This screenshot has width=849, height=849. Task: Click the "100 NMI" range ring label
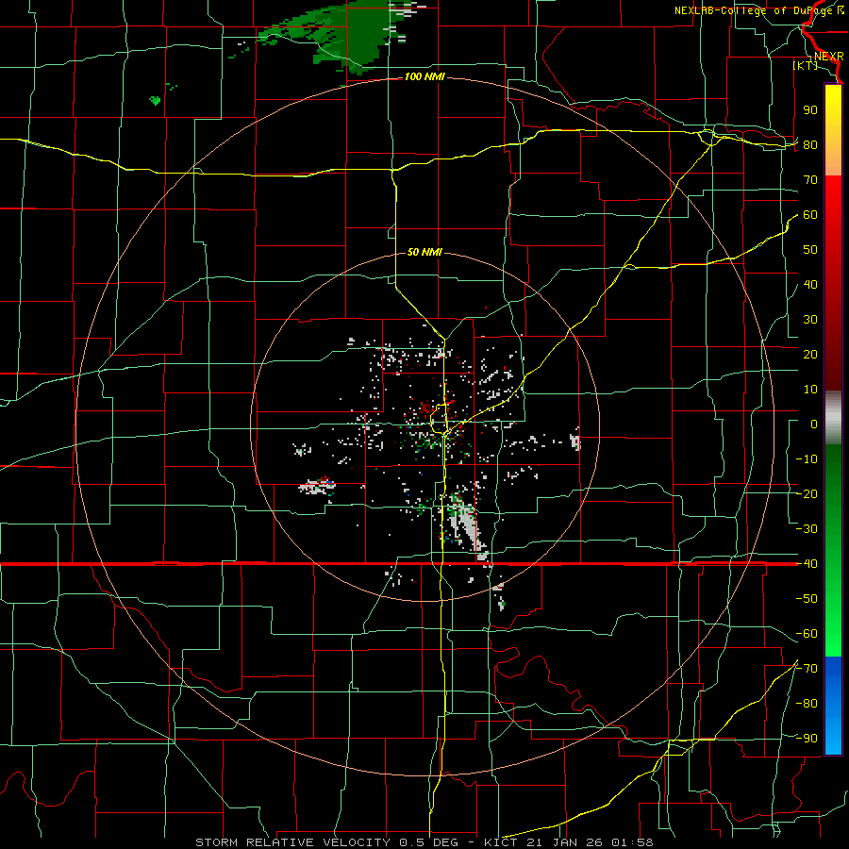tap(424, 77)
